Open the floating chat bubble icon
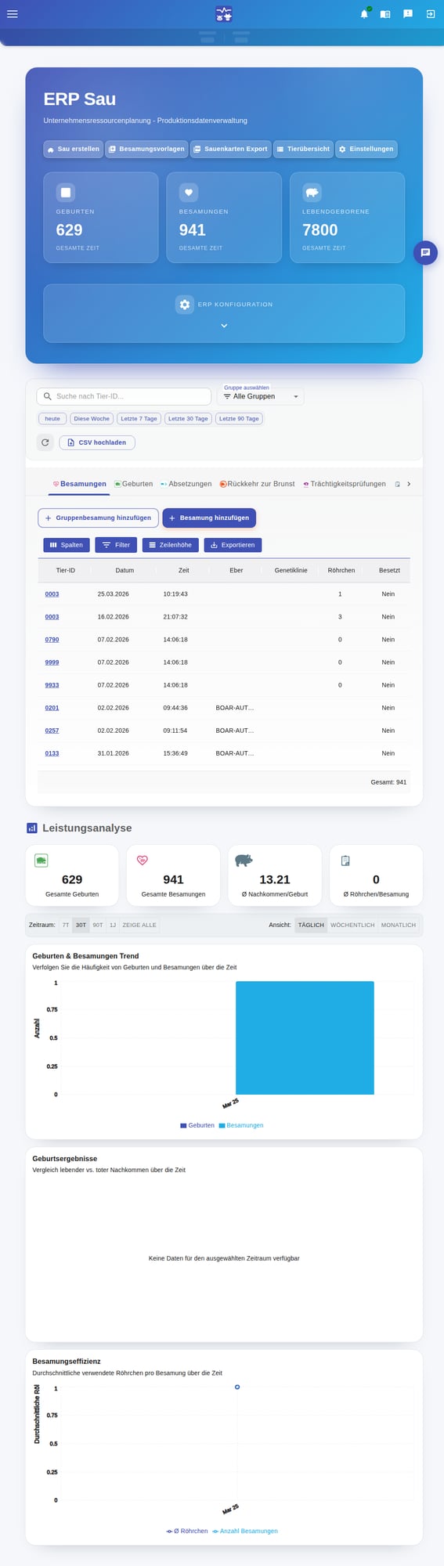Image resolution: width=444 pixels, height=1566 pixels. [425, 253]
